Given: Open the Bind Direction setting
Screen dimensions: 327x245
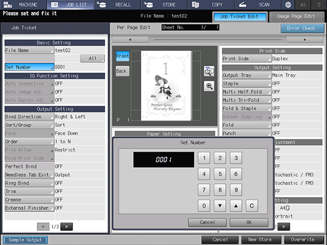Looking at the screenshot, I should [x=30, y=117].
